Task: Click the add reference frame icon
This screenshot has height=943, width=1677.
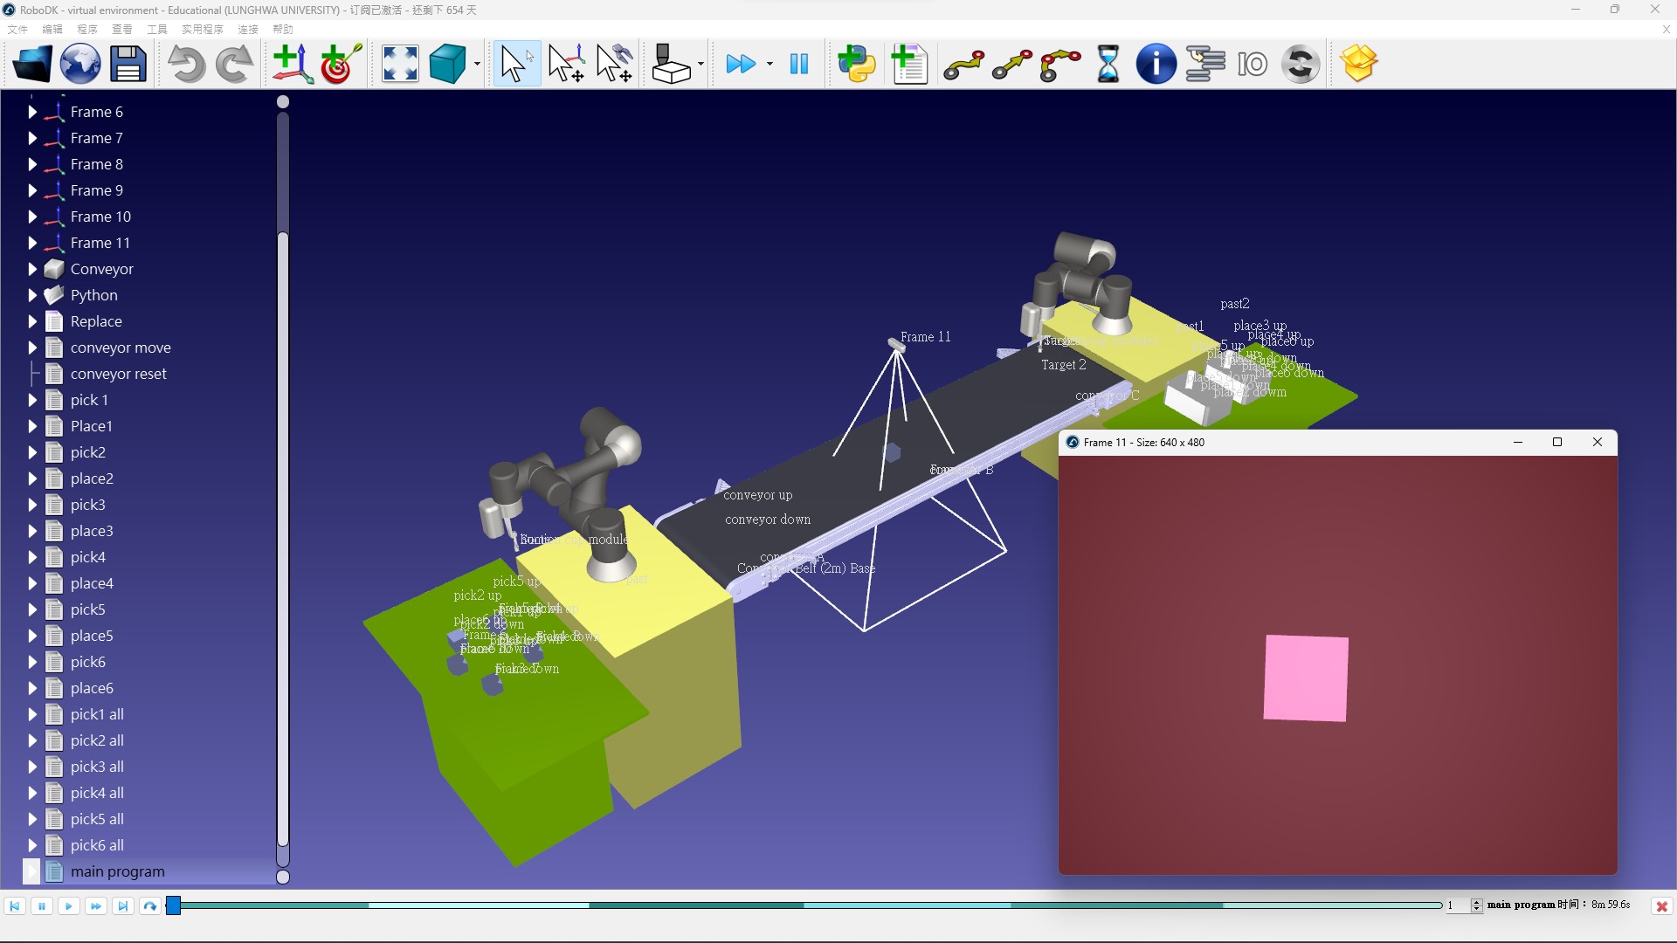Action: (292, 64)
